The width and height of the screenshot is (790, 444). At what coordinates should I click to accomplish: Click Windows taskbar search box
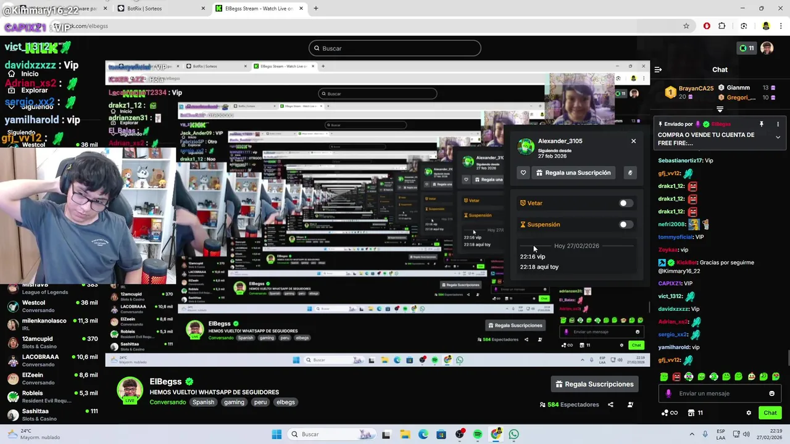click(x=331, y=434)
